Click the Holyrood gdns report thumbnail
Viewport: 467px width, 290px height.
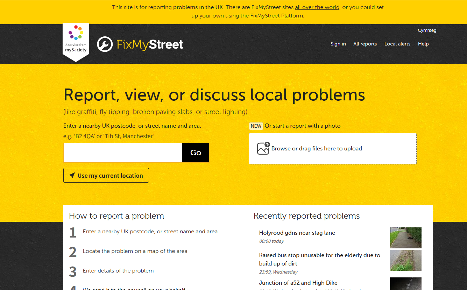405,238
